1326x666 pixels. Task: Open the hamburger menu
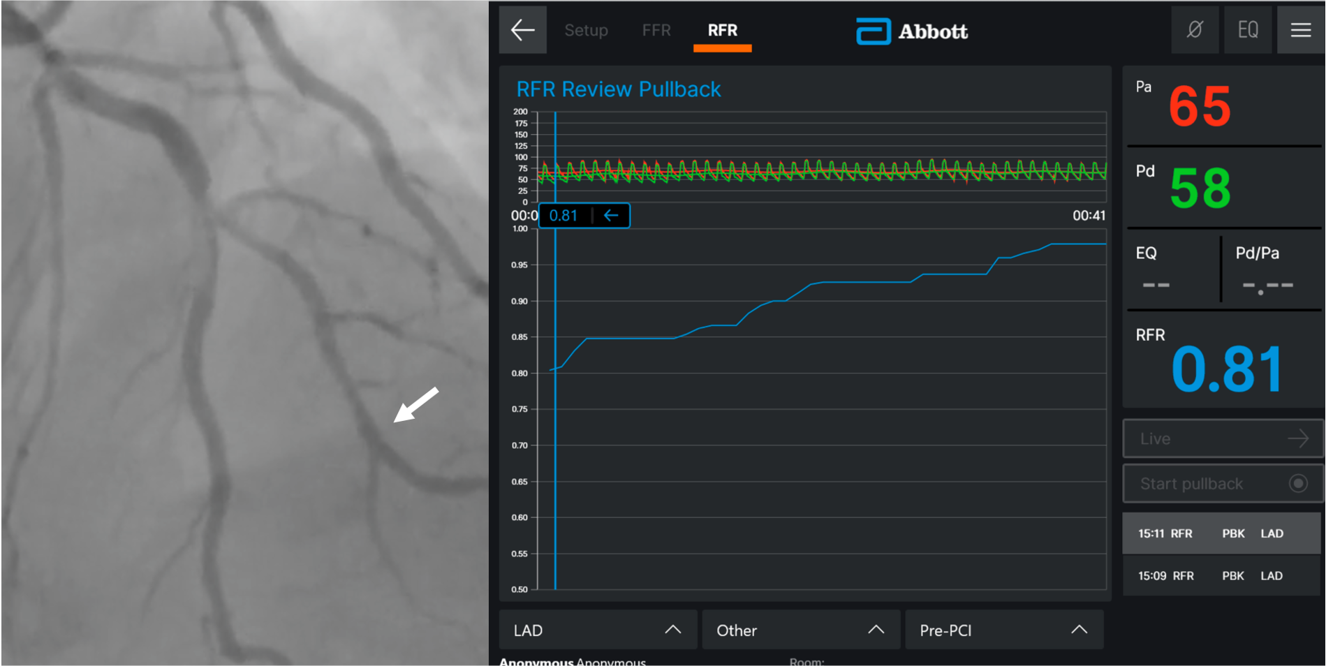click(x=1300, y=30)
